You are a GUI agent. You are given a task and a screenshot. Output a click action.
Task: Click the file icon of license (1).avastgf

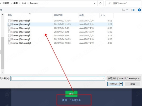(x=9, y=21)
